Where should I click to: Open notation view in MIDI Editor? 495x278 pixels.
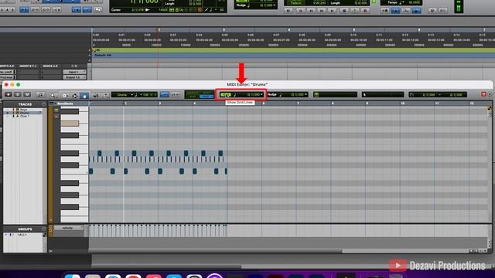[40, 95]
